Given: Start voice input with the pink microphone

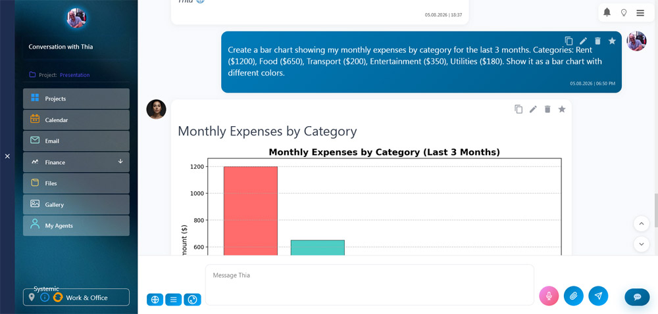Looking at the screenshot, I should click(x=549, y=296).
